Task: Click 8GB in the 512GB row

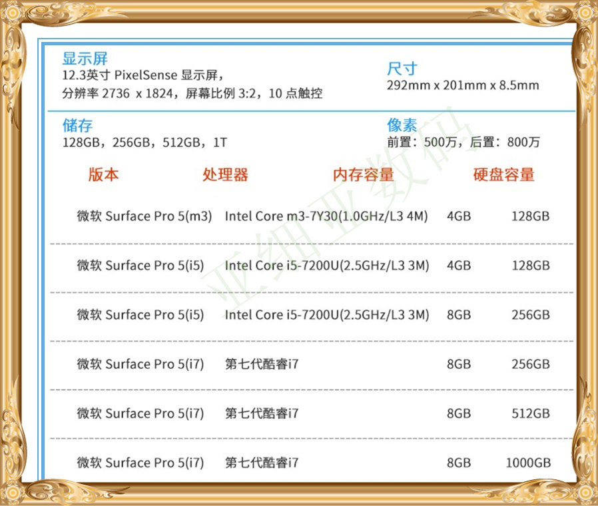Action: pyautogui.click(x=459, y=413)
